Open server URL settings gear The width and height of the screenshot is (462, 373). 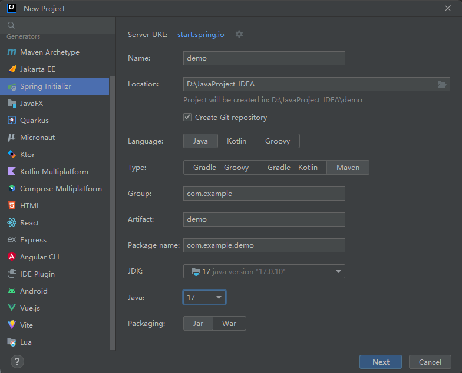[x=239, y=34]
